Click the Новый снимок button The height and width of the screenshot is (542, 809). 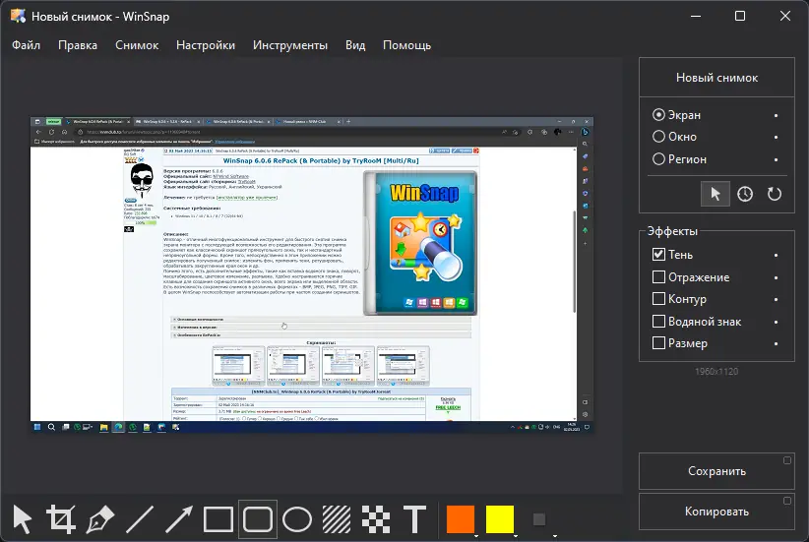pyautogui.click(x=716, y=78)
